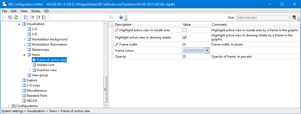The width and height of the screenshot is (301, 114).
Task: Collapse the Views tree node
Action: coord(24,55)
